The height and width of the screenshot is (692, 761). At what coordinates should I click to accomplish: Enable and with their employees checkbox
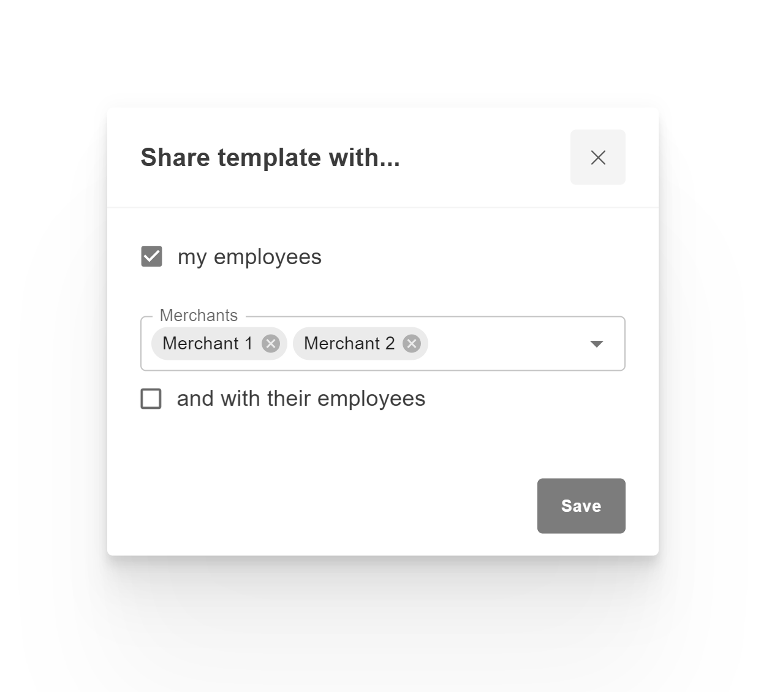[x=151, y=398]
